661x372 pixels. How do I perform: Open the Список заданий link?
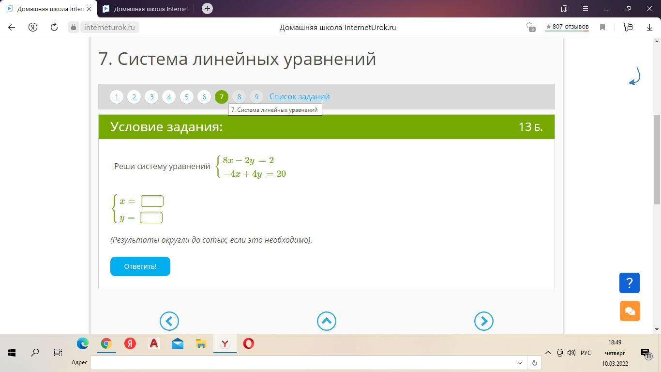coord(300,96)
